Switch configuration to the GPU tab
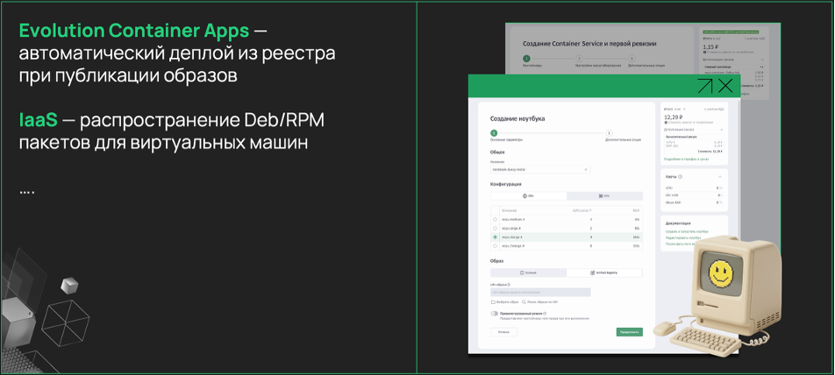Image resolution: width=835 pixels, height=375 pixels. [604, 195]
